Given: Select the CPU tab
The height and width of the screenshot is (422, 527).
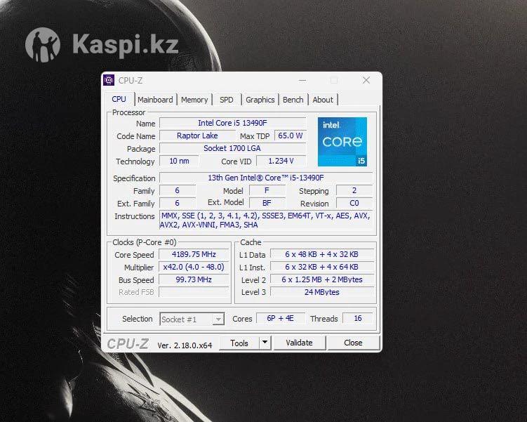Looking at the screenshot, I should click(x=119, y=100).
